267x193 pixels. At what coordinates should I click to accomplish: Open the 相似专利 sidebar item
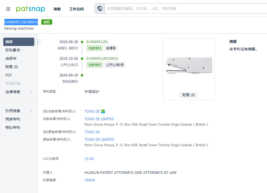(x=13, y=128)
